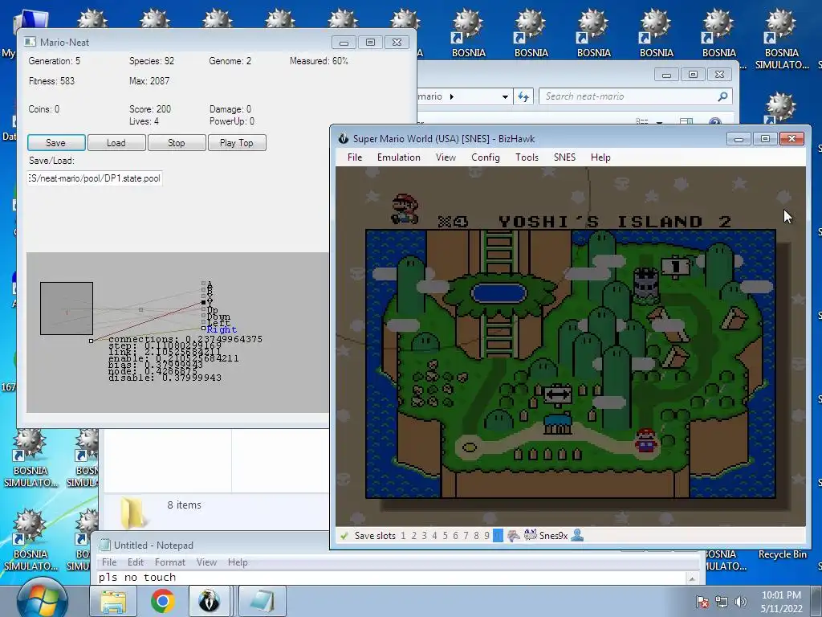Click the help icon in Explorer toolbar
822x617 pixels.
coord(714,122)
